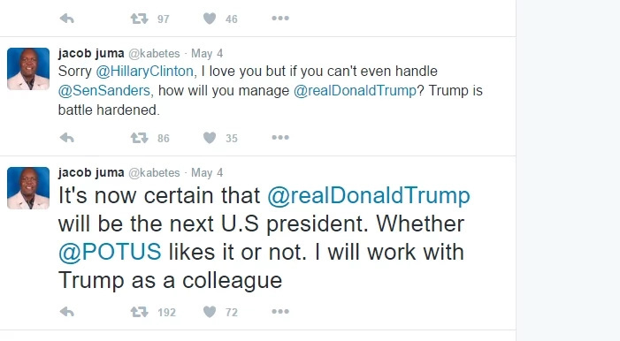620x341 pixels.
Task: Reply to the 'battle hardened' tweet
Action: pos(67,138)
